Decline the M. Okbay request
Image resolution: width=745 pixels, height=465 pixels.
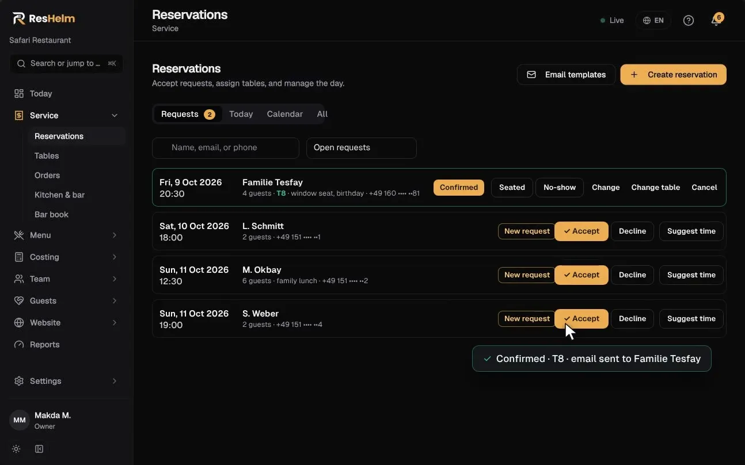(632, 275)
